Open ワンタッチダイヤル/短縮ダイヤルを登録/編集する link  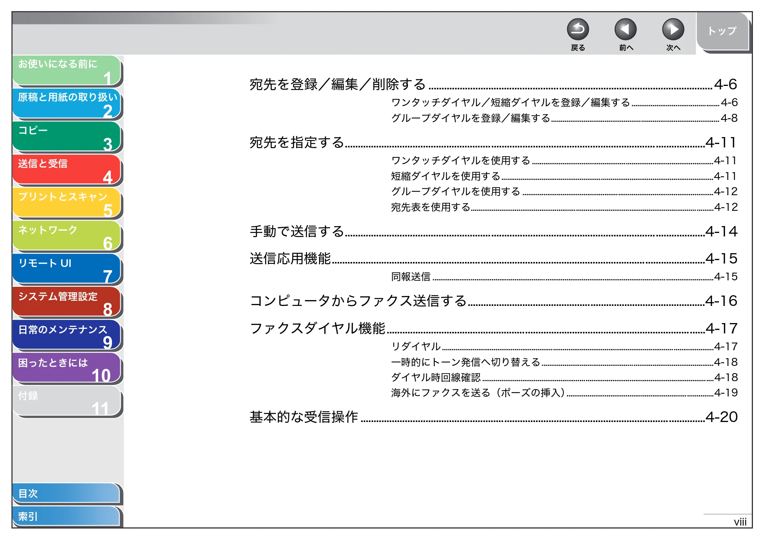pyautogui.click(x=564, y=102)
